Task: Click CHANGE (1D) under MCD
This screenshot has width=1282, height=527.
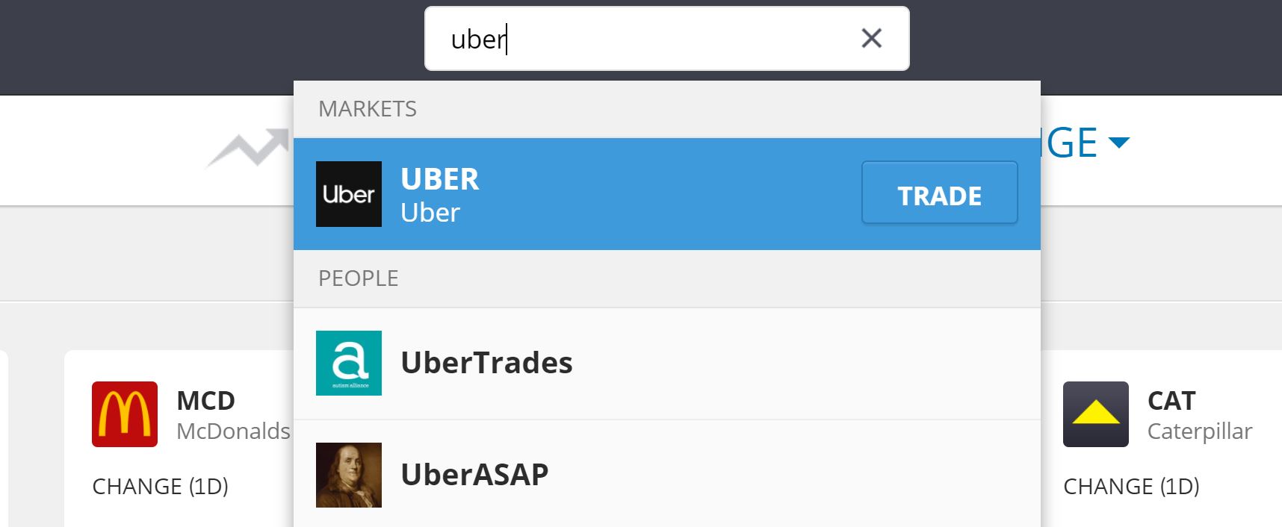Action: click(x=160, y=486)
